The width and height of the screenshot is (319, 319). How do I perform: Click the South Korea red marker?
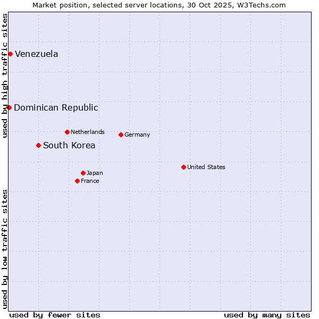(x=38, y=145)
